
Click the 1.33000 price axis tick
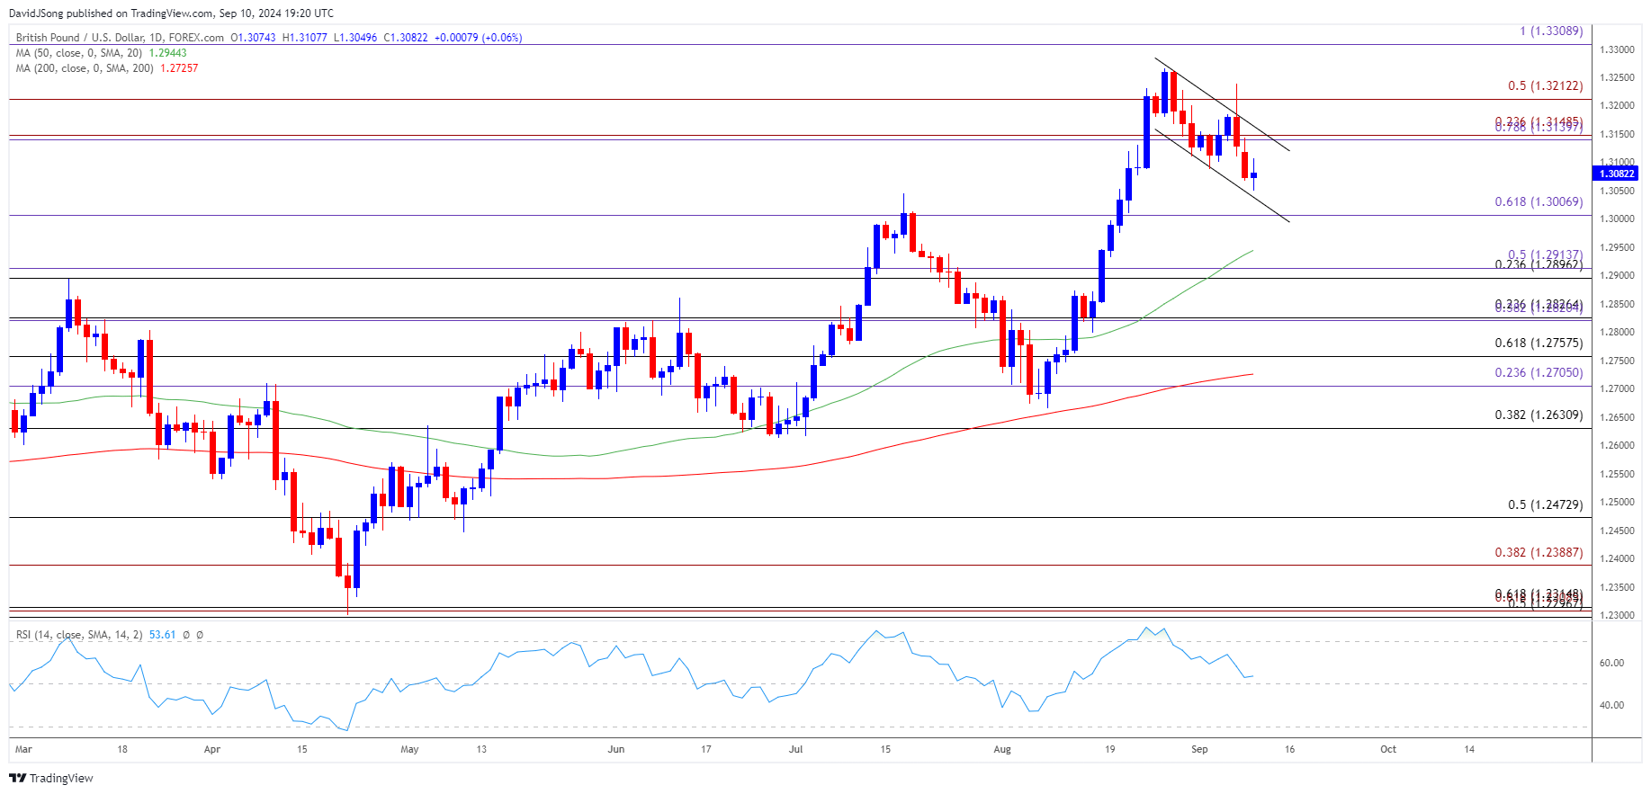(x=1617, y=49)
